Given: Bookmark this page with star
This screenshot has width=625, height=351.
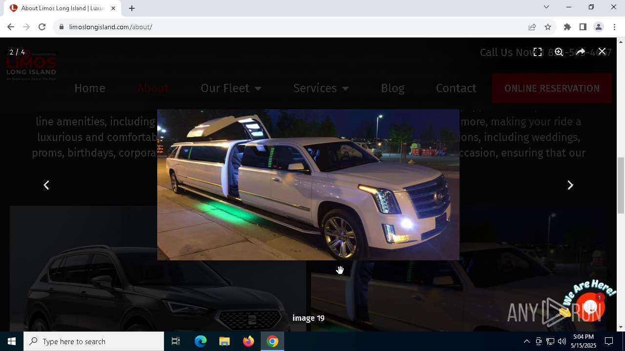Looking at the screenshot, I should click(548, 27).
